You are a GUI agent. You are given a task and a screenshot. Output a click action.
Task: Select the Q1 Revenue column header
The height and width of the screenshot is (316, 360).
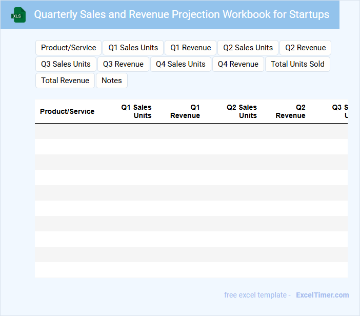pyautogui.click(x=185, y=111)
